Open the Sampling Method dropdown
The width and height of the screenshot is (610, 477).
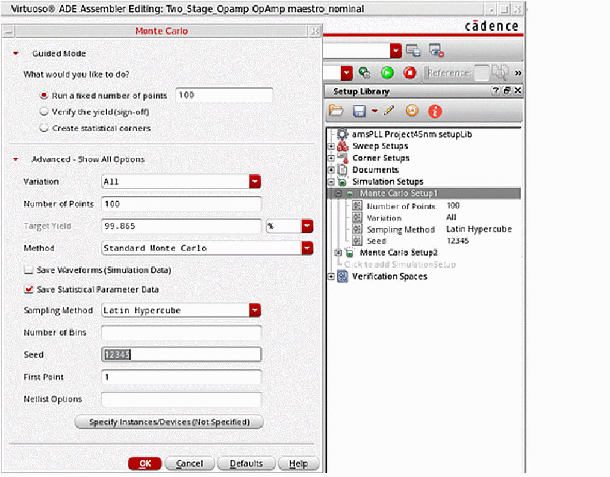255,310
